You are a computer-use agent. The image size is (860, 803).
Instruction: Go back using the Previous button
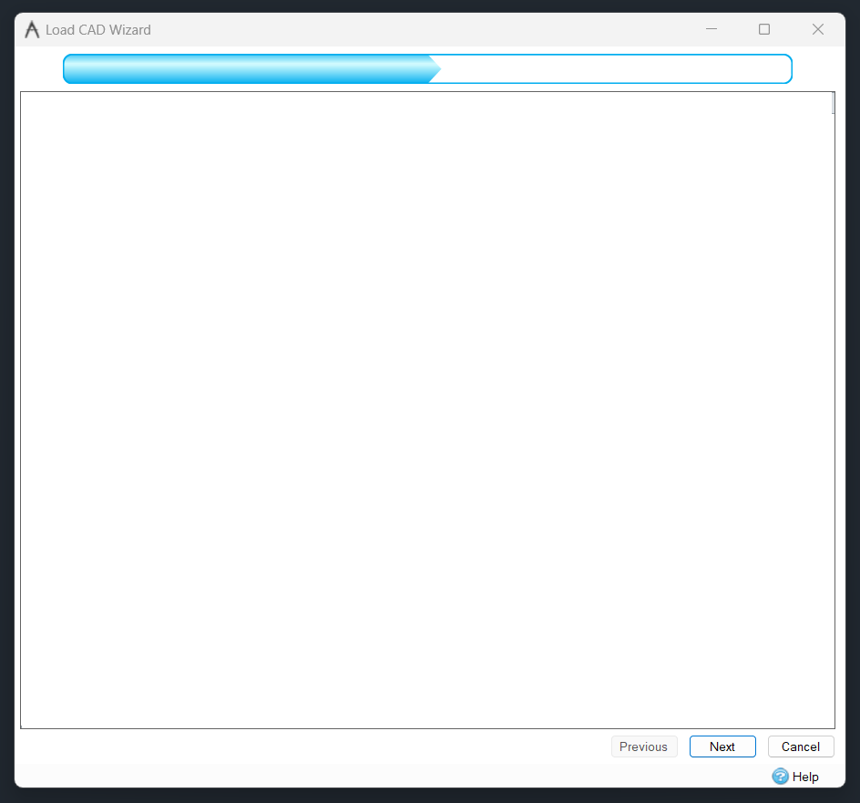644,746
